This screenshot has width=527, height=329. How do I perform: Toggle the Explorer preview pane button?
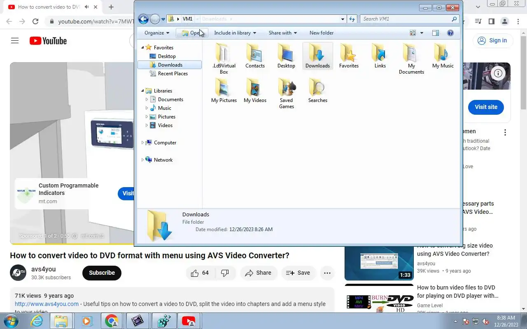(x=436, y=33)
